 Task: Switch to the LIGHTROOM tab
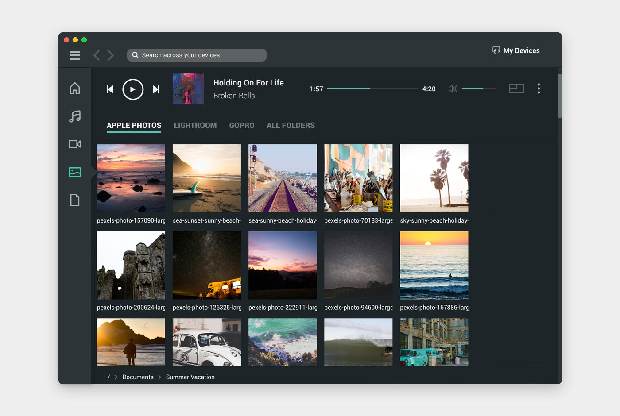click(x=195, y=125)
